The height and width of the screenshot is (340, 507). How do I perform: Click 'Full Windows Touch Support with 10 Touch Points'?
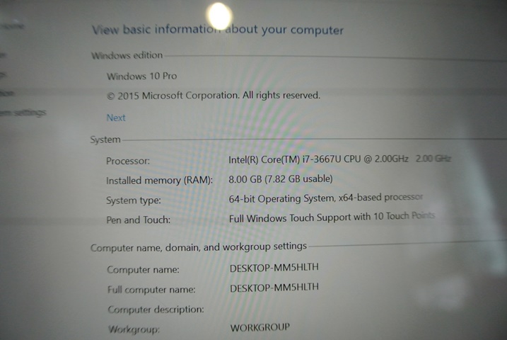[332, 217]
